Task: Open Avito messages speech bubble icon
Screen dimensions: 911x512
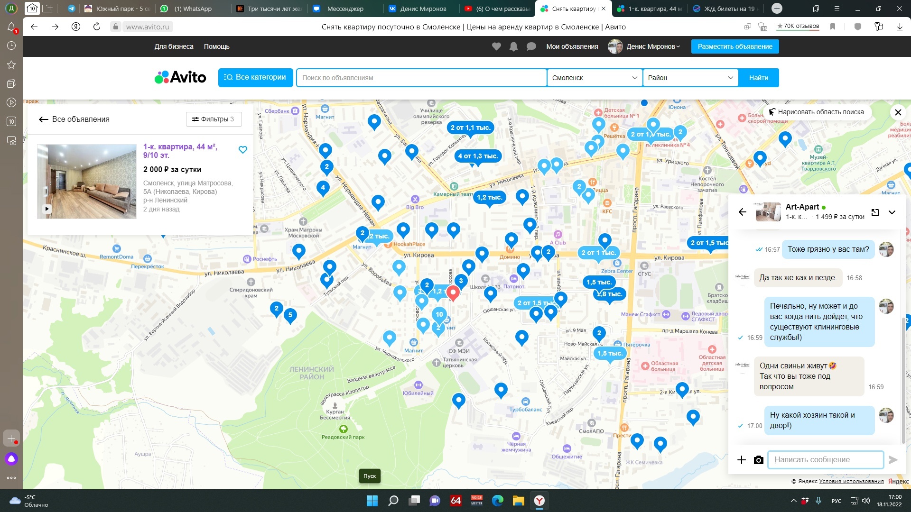Action: pyautogui.click(x=531, y=46)
